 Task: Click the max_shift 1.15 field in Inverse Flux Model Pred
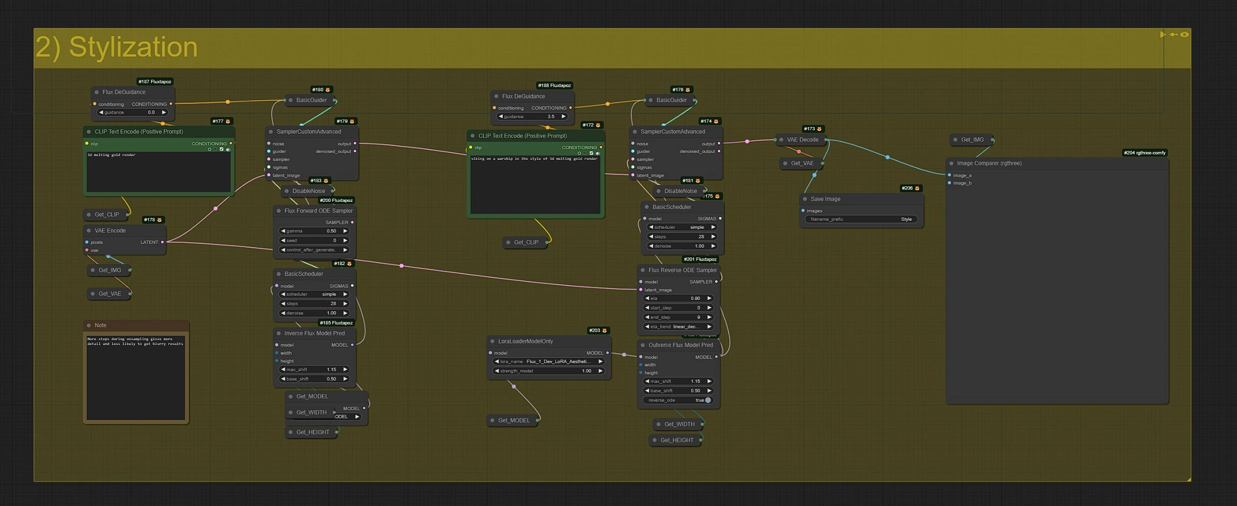click(x=314, y=370)
